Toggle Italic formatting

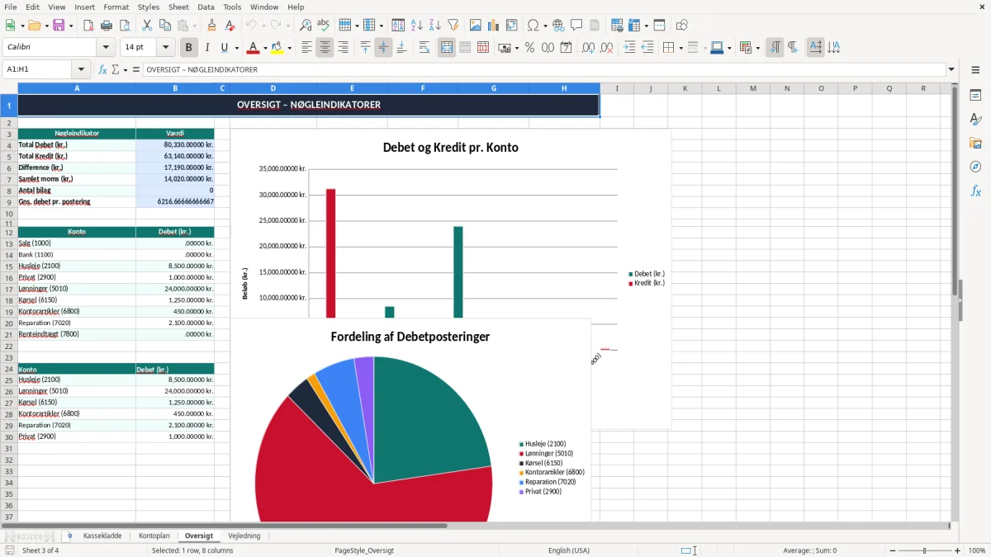point(206,48)
